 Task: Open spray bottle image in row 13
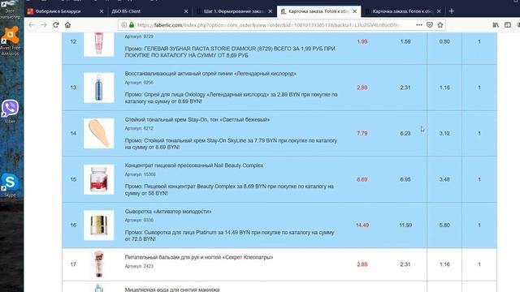(99, 88)
